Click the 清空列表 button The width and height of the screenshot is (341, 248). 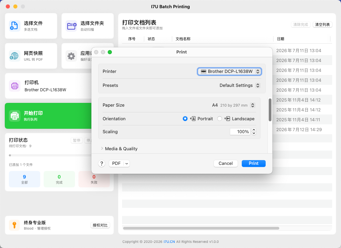point(322,25)
